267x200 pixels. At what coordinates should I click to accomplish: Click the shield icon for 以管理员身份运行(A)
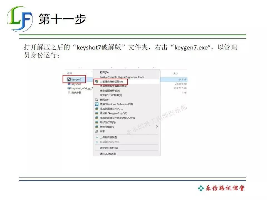97,81
